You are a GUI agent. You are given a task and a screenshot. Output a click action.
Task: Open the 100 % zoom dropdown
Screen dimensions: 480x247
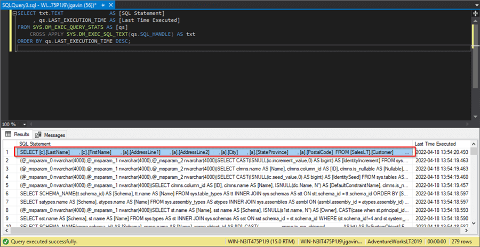(23, 125)
